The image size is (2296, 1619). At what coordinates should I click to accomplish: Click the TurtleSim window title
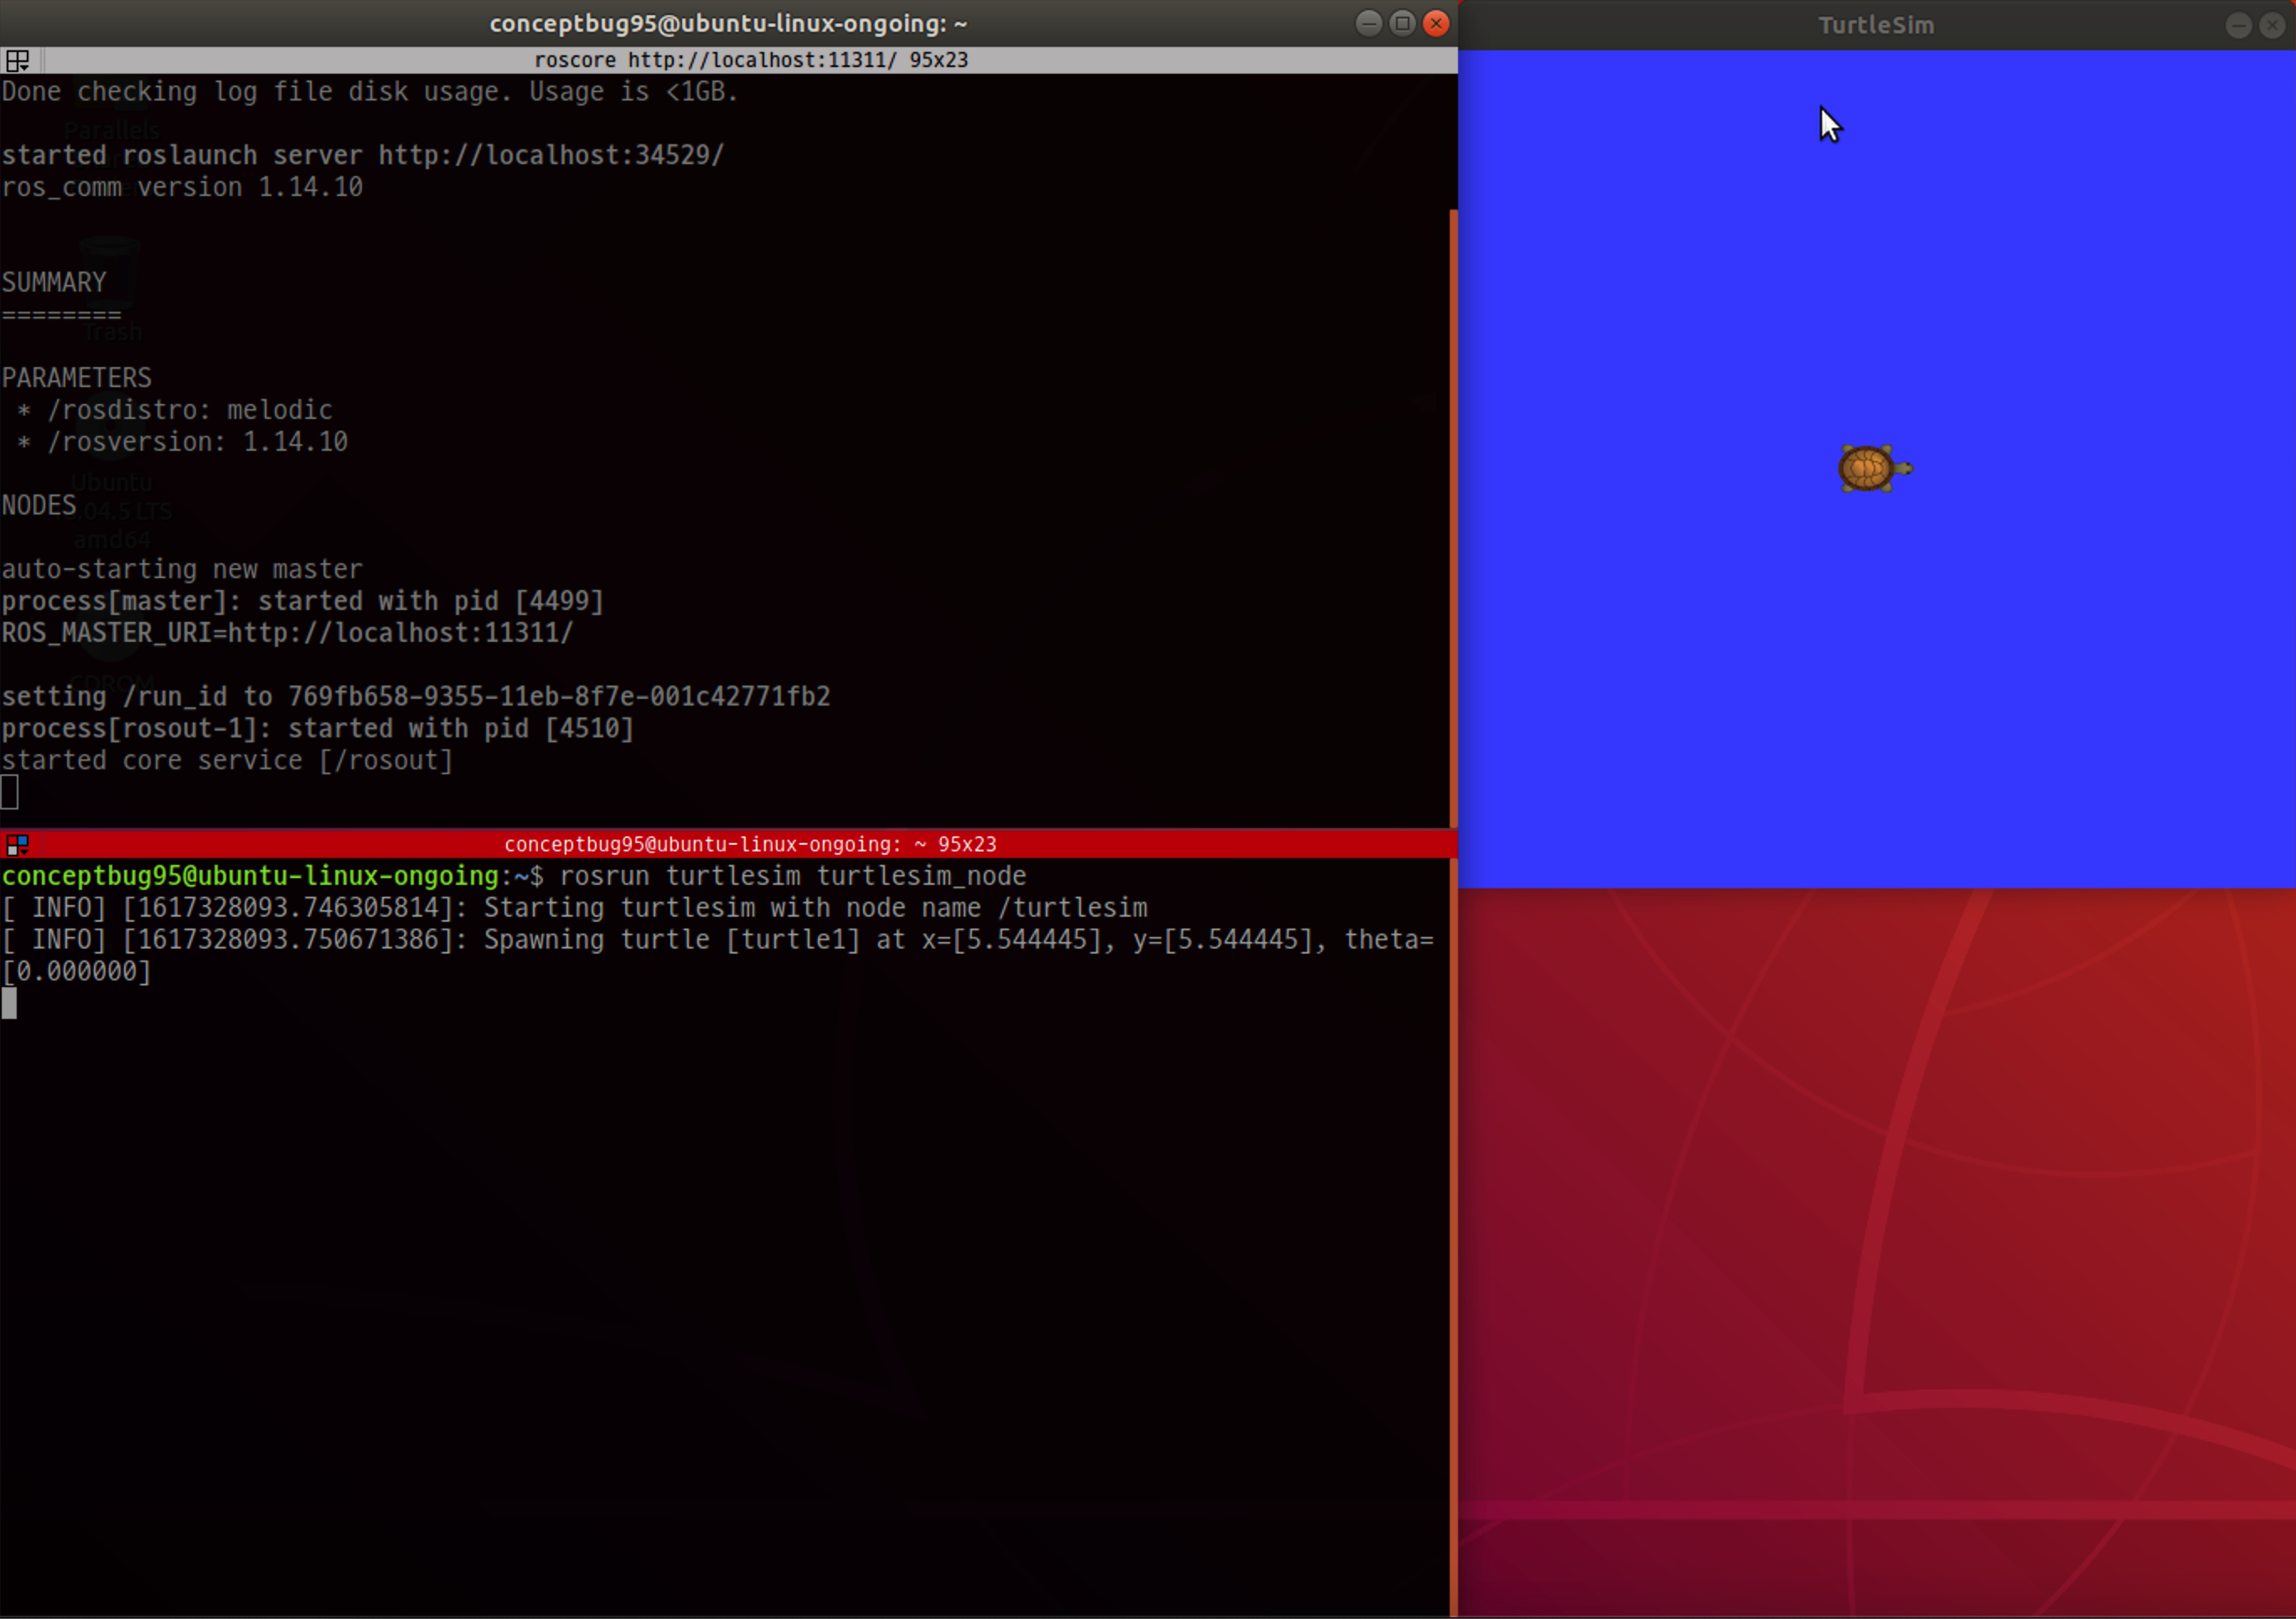pyautogui.click(x=1875, y=25)
